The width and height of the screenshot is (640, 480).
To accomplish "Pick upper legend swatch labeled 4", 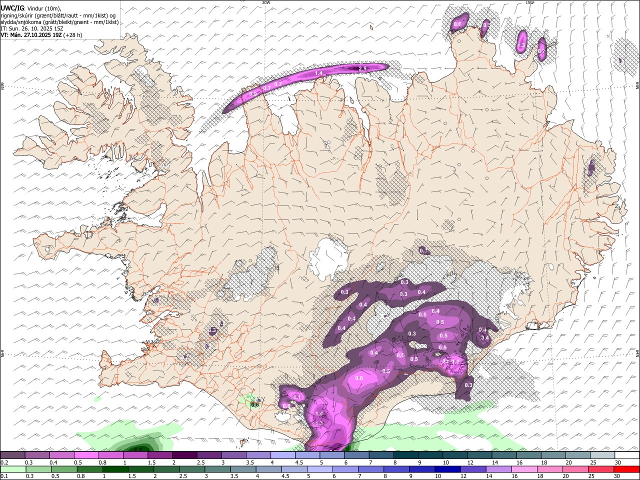I will tap(283, 455).
